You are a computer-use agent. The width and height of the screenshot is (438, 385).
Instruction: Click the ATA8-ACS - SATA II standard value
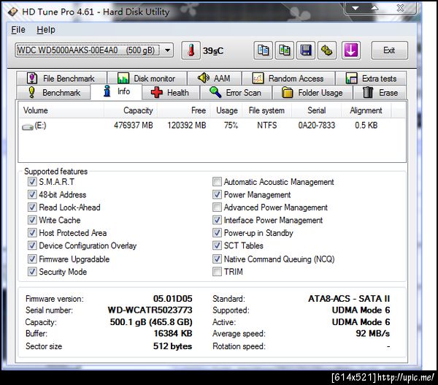349,299
